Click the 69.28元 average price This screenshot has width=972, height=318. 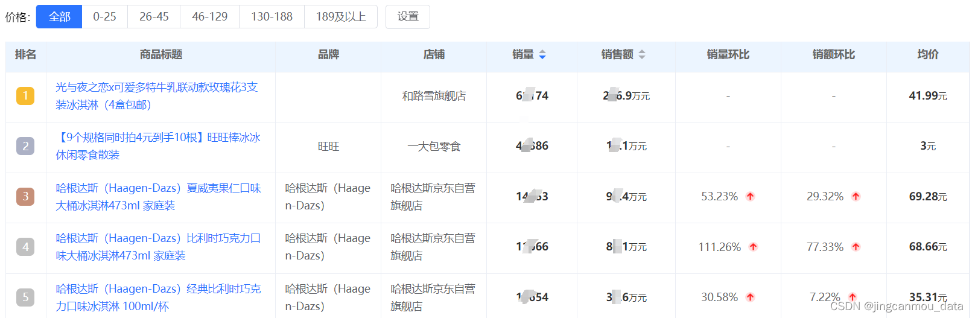928,197
